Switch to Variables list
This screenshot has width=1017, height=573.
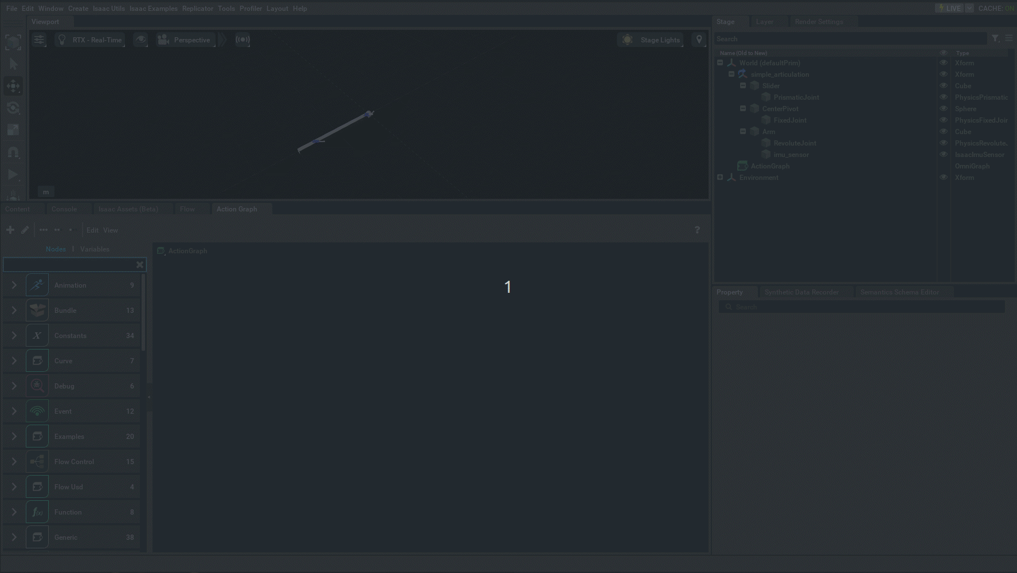click(x=95, y=249)
